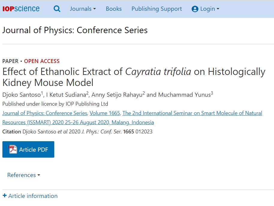The image size is (274, 206).
Task: Click the user account avatar icon
Action: [x=195, y=9]
